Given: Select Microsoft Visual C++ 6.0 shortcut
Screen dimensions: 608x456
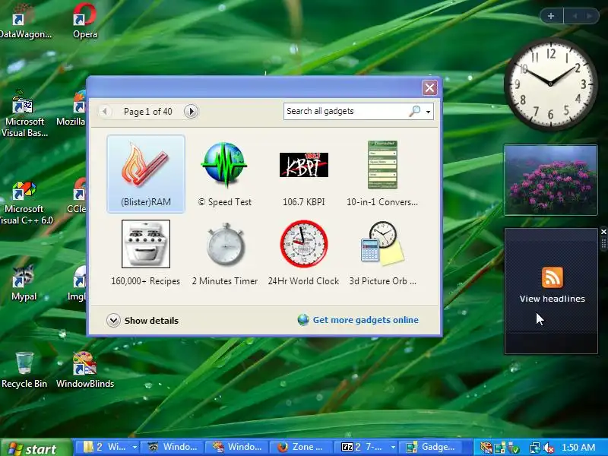Looking at the screenshot, I should click(25, 203).
